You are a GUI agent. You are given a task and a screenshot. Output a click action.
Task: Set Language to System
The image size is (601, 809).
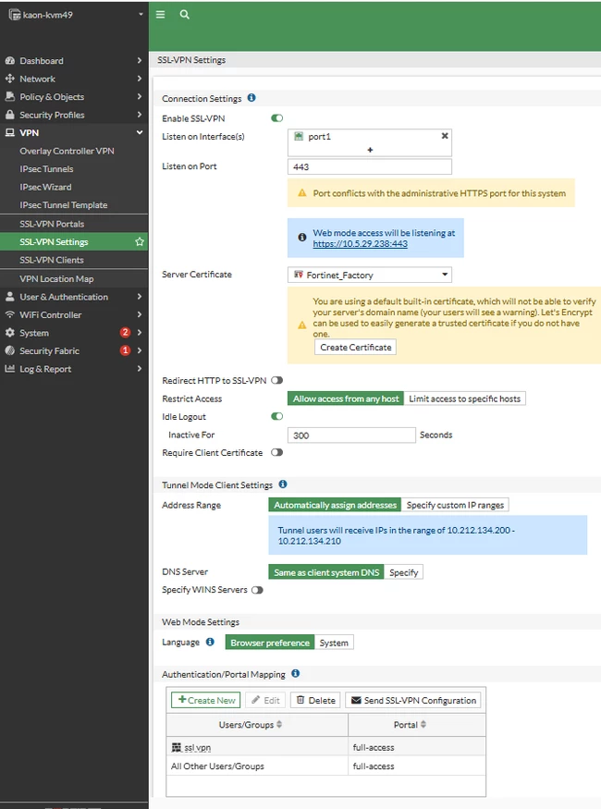click(x=334, y=643)
